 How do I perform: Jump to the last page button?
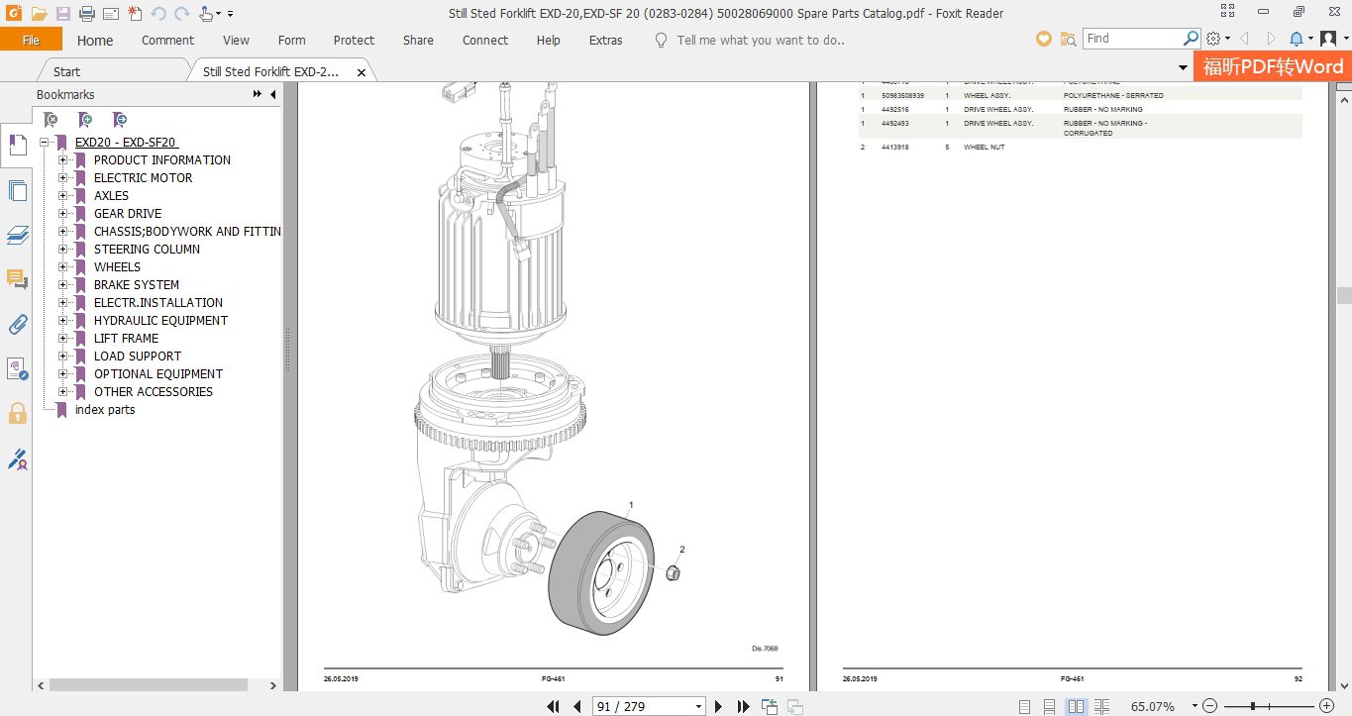click(x=743, y=706)
